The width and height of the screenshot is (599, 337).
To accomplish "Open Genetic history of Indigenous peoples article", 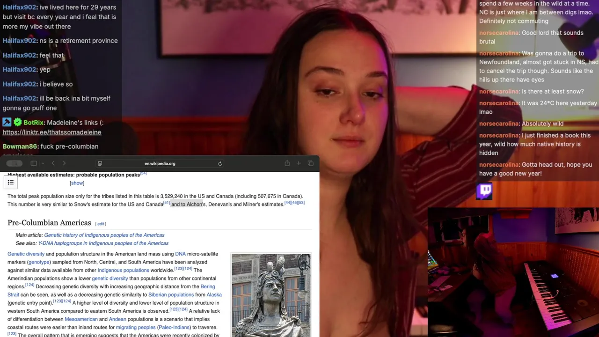I will coord(104,235).
